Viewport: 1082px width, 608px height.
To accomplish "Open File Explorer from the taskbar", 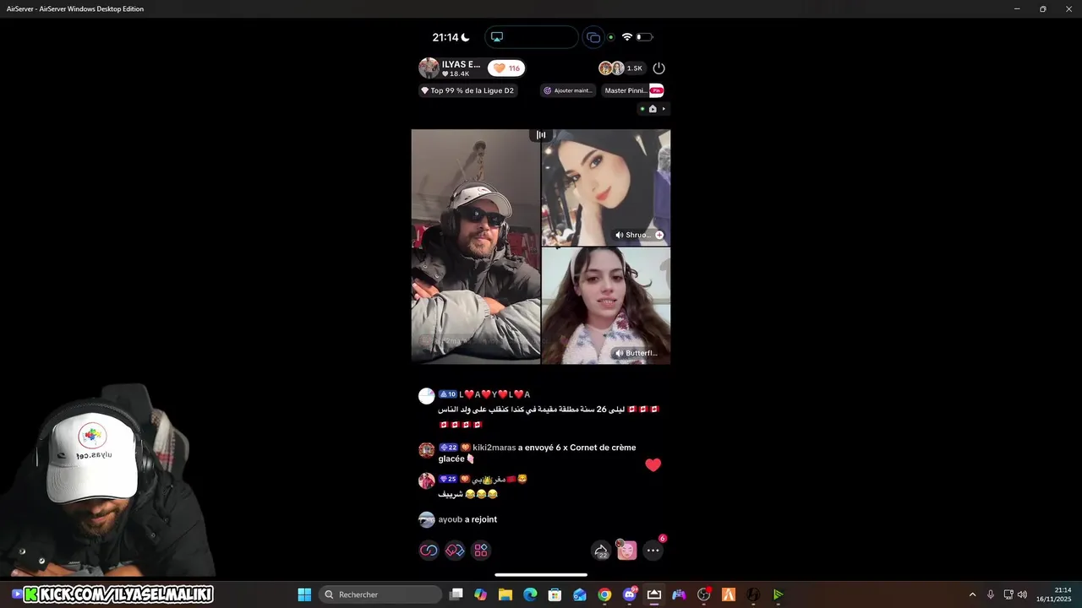I will coord(505,594).
